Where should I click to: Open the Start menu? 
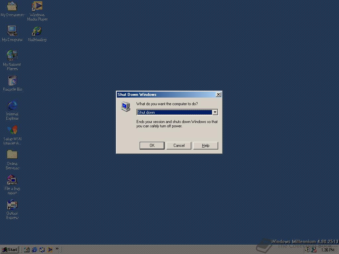[x=10, y=250]
